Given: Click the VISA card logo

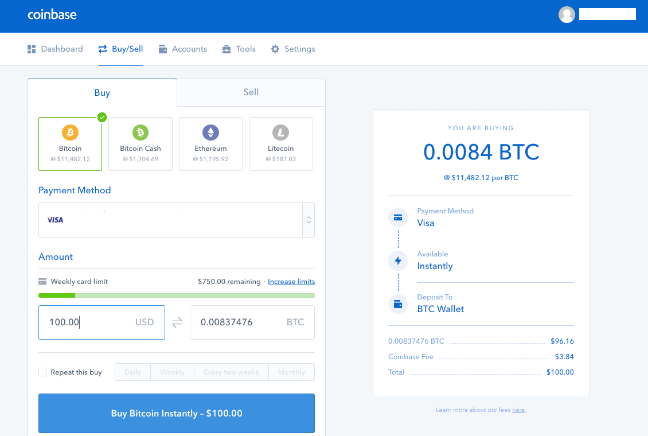Looking at the screenshot, I should tap(55, 220).
